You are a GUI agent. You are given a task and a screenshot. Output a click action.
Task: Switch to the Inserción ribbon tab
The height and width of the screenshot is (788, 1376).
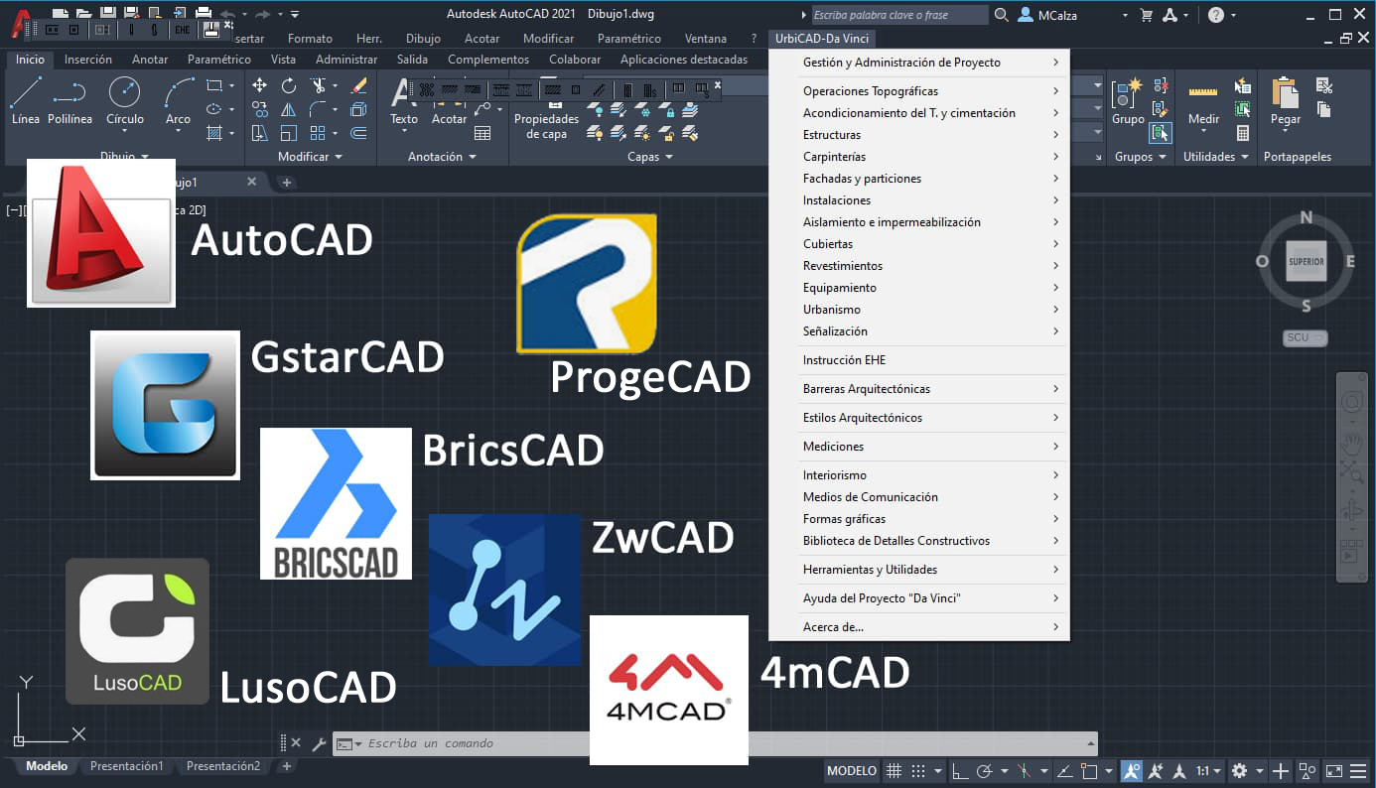[88, 60]
